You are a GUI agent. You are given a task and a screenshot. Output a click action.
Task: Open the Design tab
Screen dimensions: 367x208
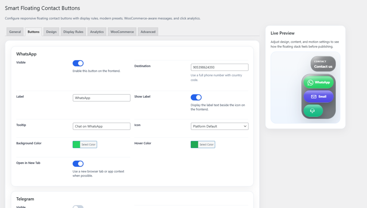51,32
